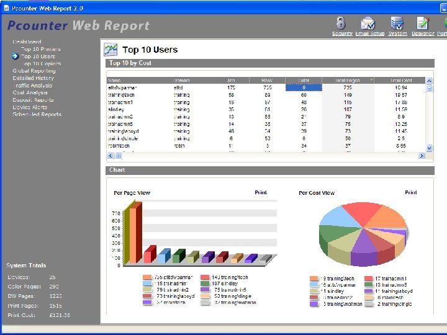Open Device Alerts in the sidebar
The height and width of the screenshot is (335, 447).
[x=30, y=107]
